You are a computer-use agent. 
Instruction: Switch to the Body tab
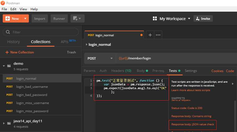142,71
